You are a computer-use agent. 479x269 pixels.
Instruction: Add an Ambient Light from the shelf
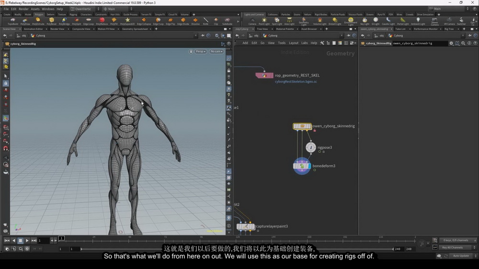[418, 22]
